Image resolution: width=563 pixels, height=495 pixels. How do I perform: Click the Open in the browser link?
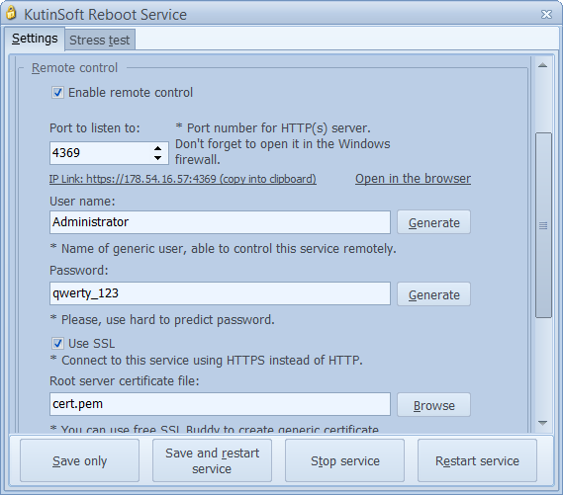tap(413, 179)
